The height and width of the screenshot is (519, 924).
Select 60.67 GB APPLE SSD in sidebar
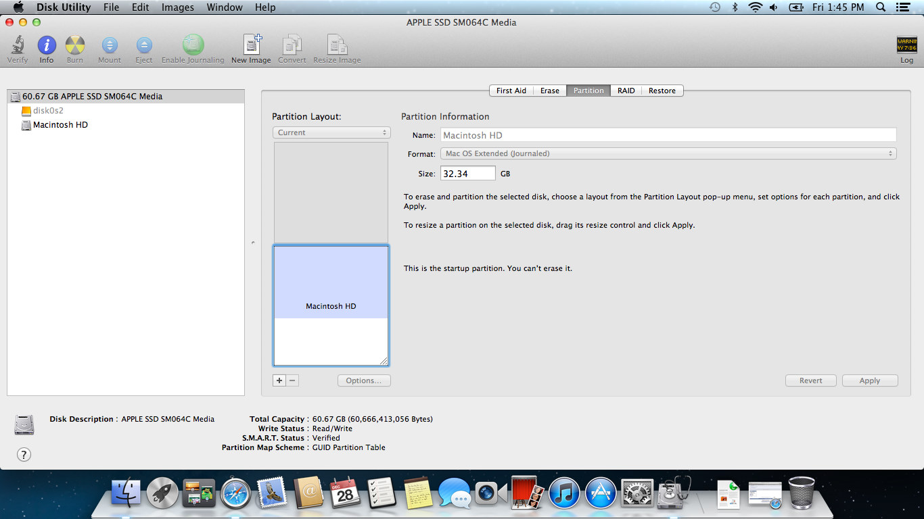click(126, 96)
